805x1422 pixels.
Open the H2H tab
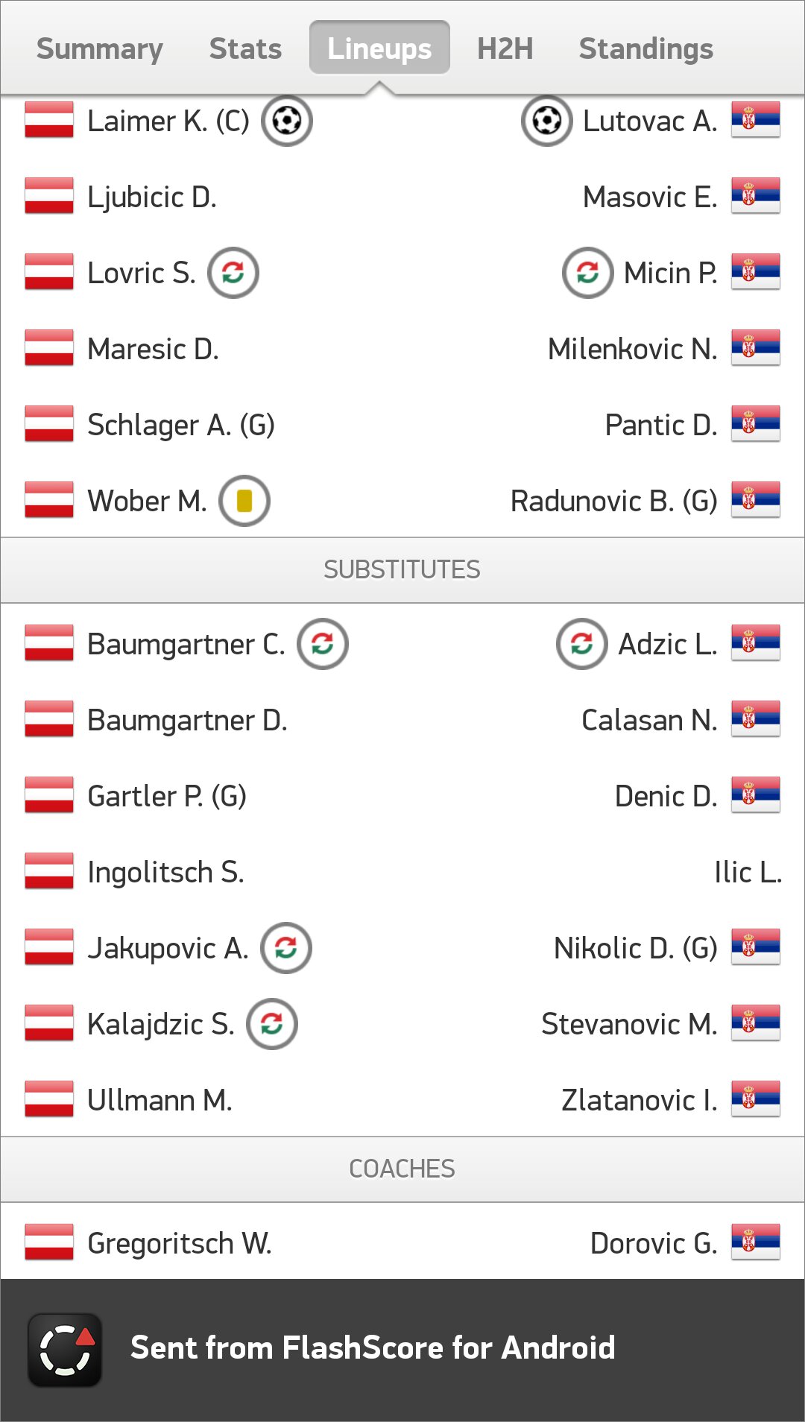click(x=505, y=49)
